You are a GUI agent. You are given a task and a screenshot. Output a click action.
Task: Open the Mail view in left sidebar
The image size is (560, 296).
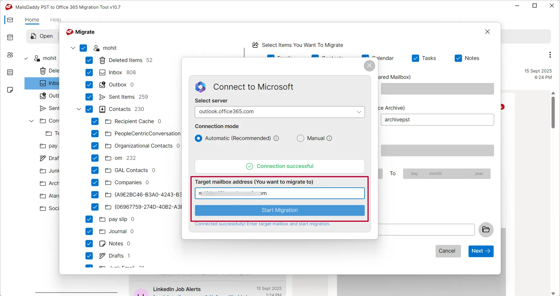pos(10,20)
